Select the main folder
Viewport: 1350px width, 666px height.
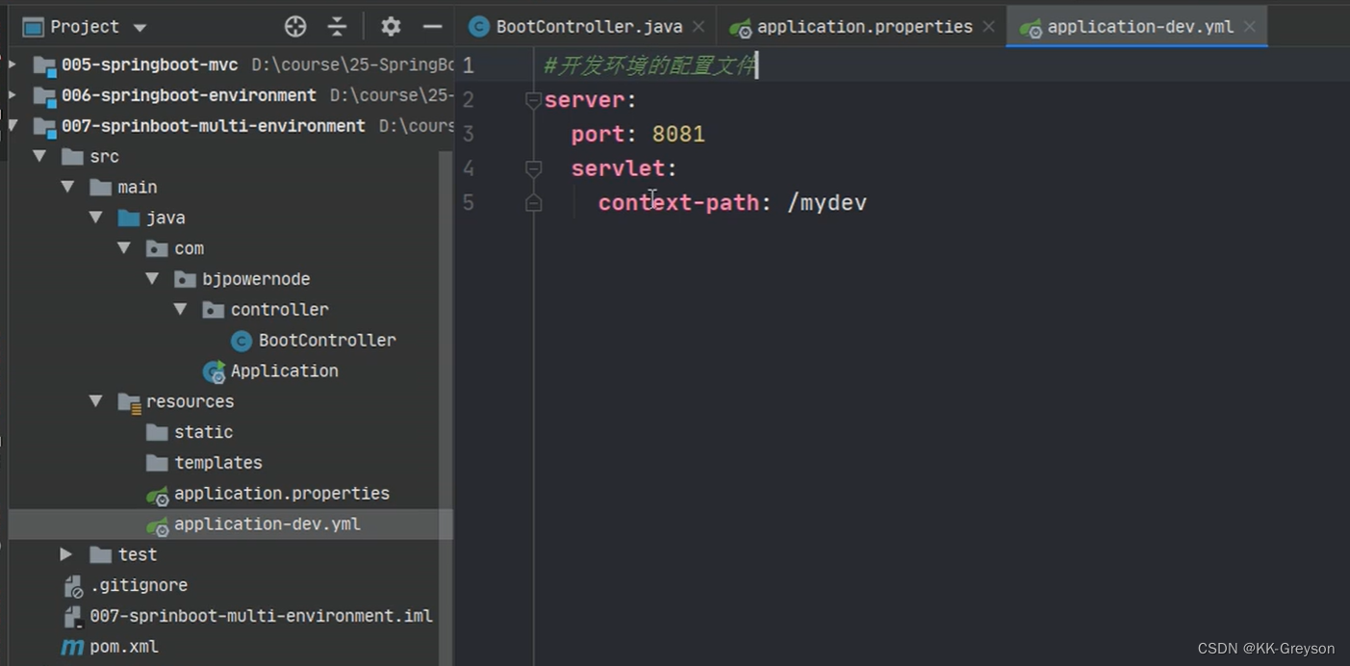[137, 187]
